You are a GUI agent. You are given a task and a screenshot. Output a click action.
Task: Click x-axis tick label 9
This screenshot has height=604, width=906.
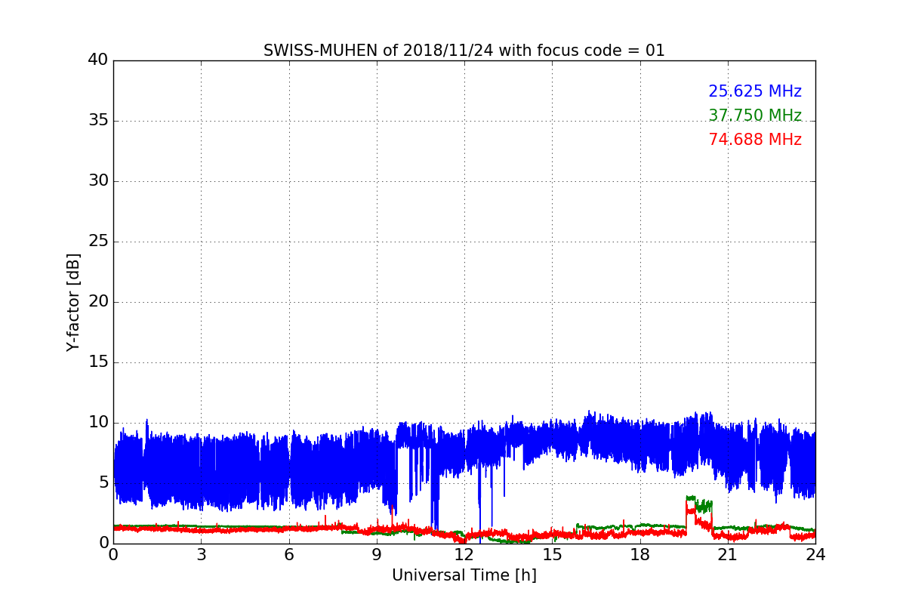point(377,555)
